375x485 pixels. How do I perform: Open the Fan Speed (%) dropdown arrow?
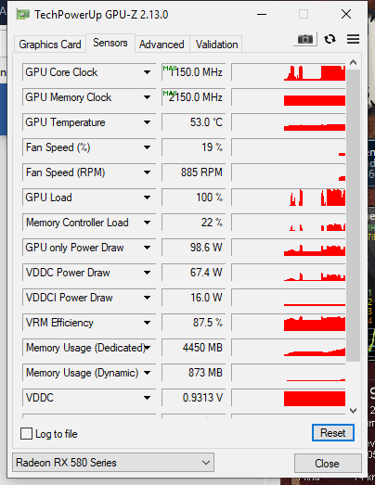pyautogui.click(x=147, y=147)
